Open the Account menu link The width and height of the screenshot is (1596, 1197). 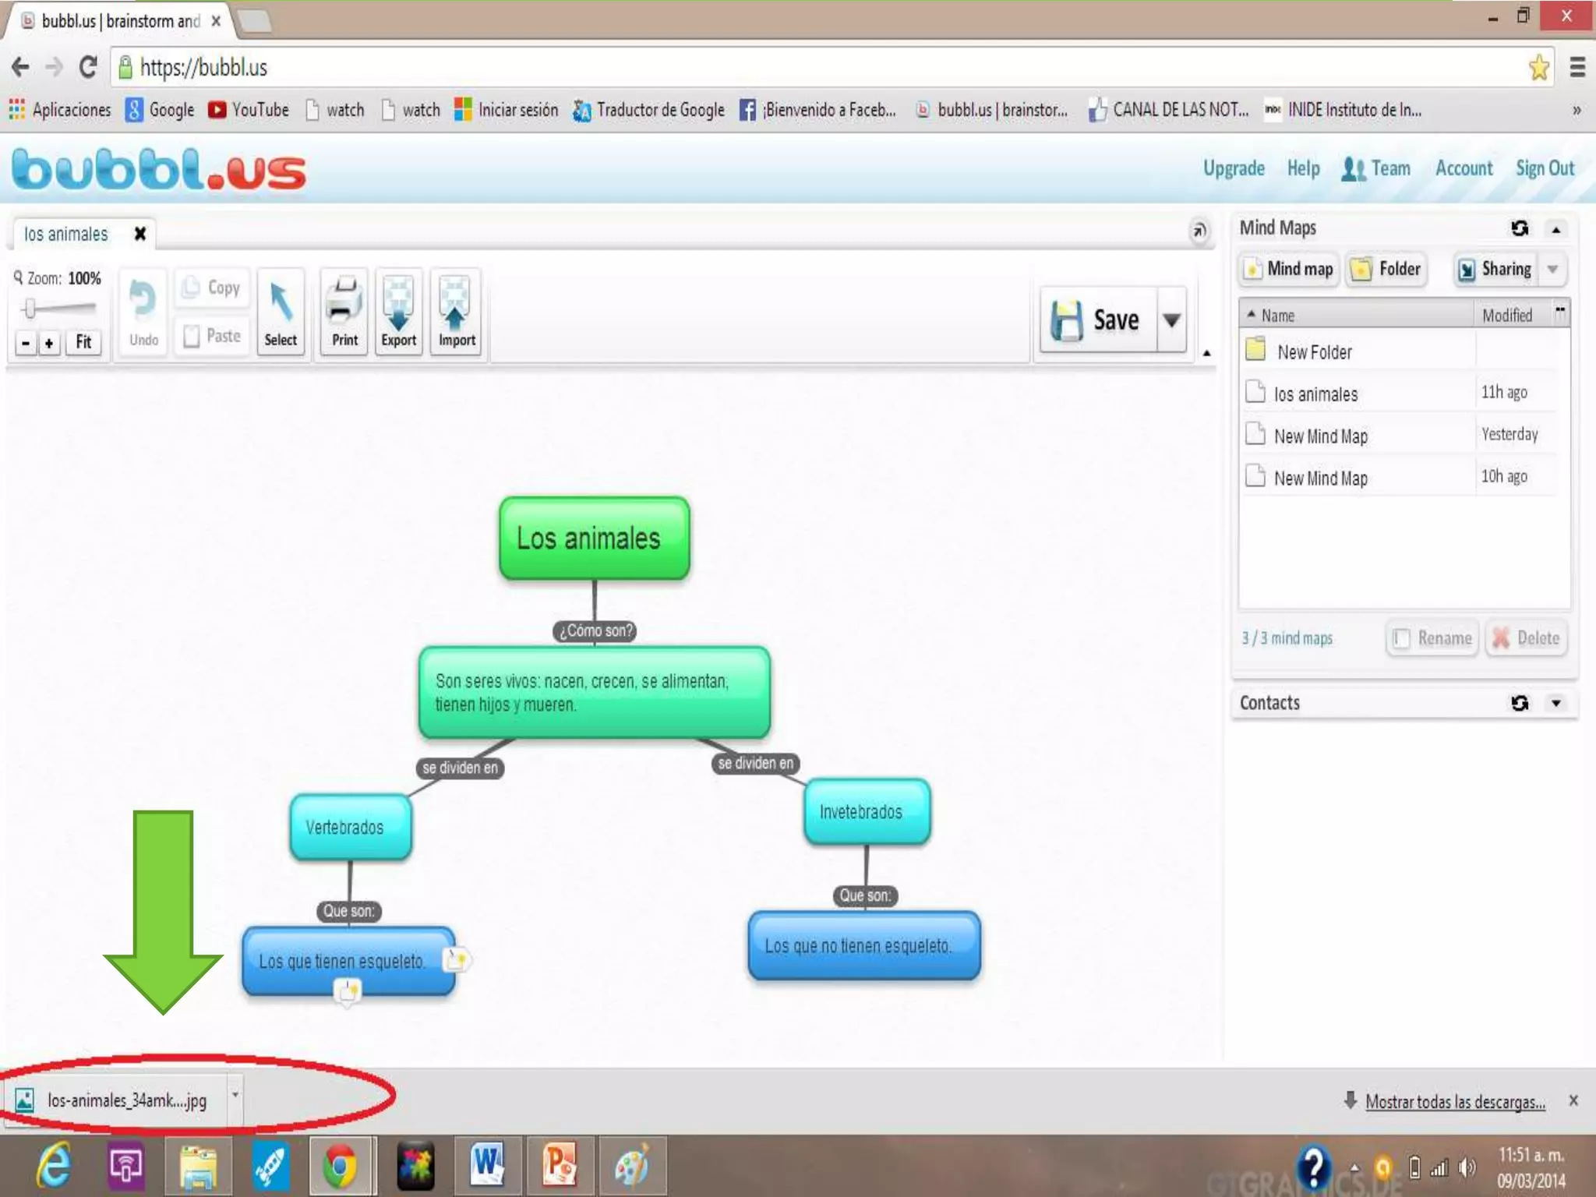(1464, 168)
